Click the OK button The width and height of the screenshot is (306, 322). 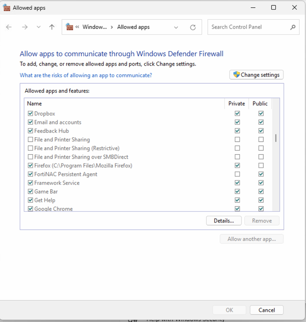tap(229, 310)
